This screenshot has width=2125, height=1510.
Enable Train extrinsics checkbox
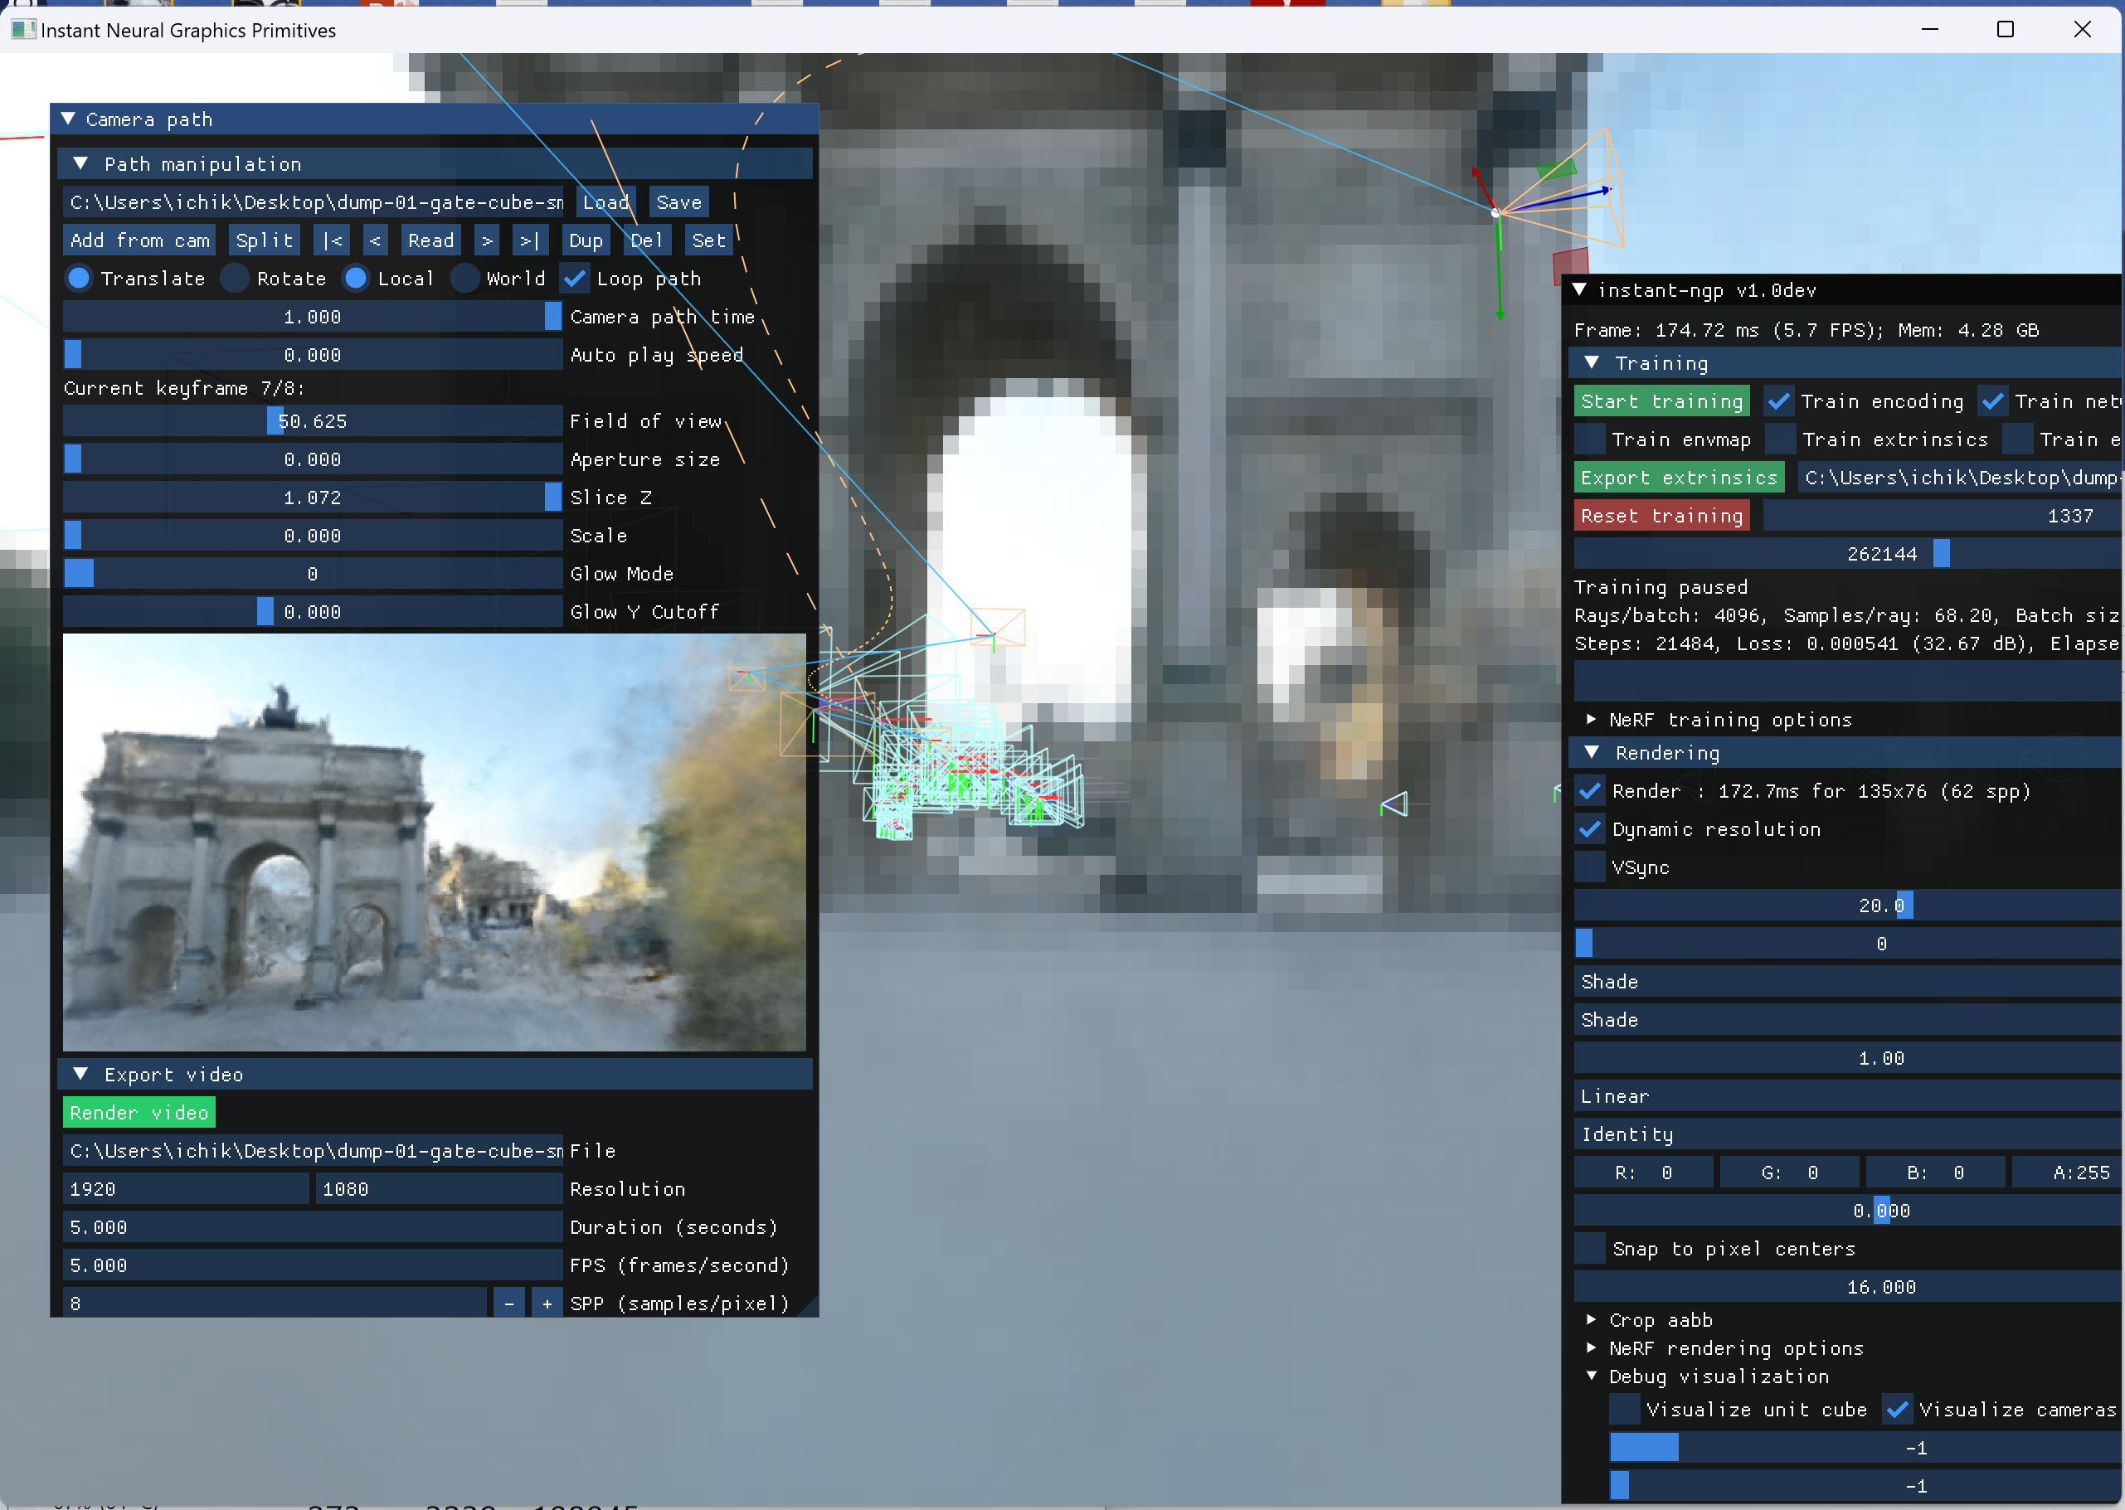pyautogui.click(x=1781, y=439)
